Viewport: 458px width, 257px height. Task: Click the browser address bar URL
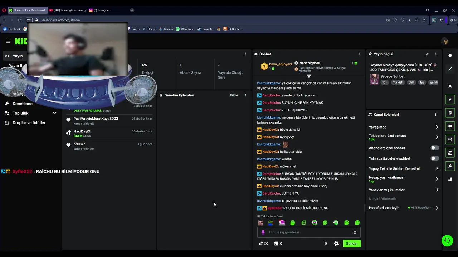[x=61, y=20]
